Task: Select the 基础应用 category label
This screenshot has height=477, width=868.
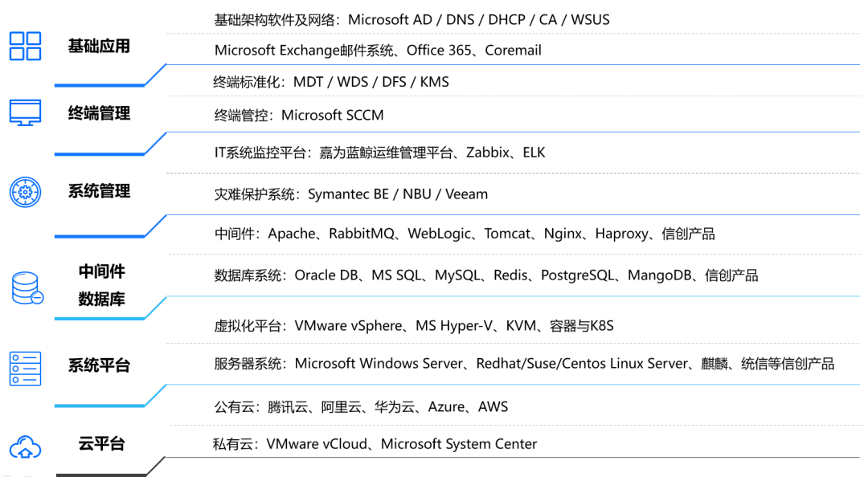Action: coord(99,46)
